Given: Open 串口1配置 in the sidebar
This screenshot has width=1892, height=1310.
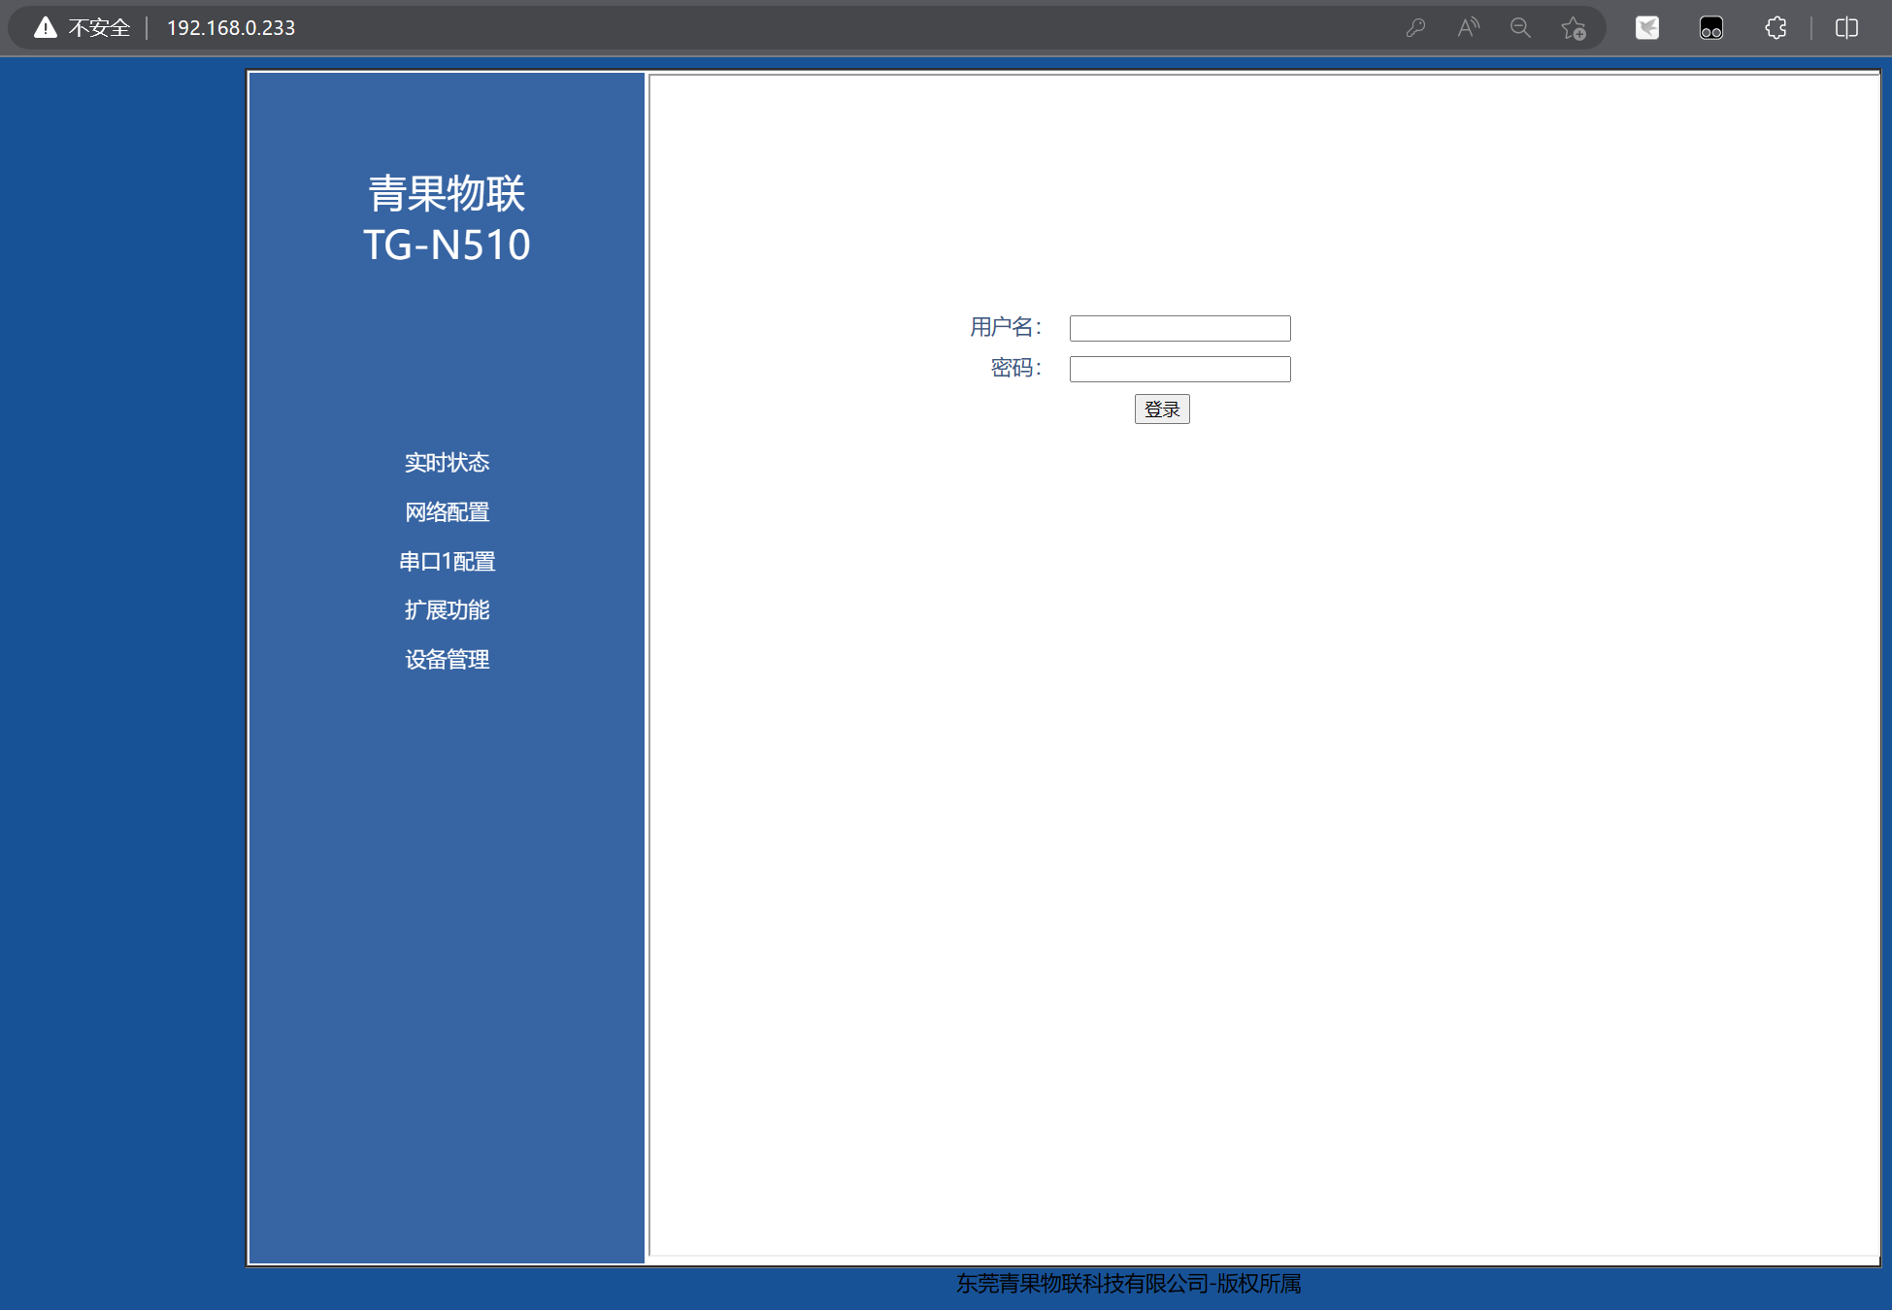Looking at the screenshot, I should coord(447,562).
